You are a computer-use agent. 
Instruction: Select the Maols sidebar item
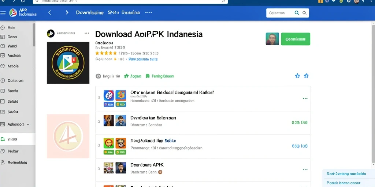coord(13,66)
